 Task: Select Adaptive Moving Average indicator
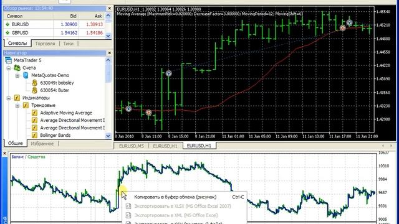tap(66, 113)
